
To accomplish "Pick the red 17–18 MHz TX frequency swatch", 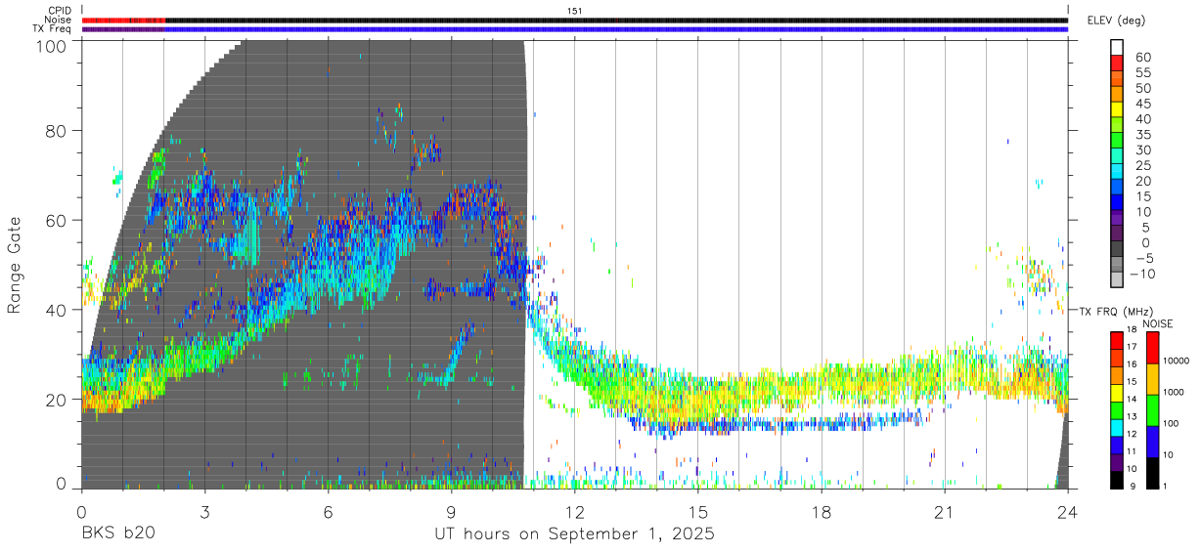I will click(1117, 340).
